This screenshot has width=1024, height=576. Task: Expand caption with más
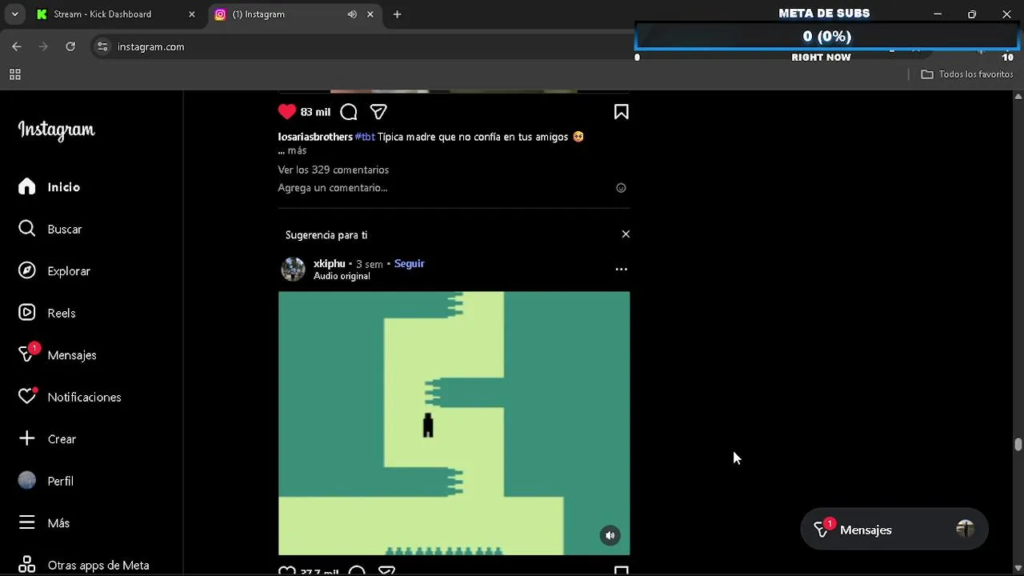click(297, 150)
